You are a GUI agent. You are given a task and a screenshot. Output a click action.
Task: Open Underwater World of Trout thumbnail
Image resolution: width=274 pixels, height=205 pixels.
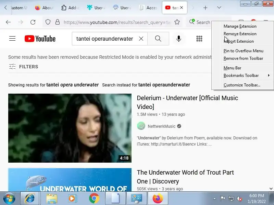tap(70, 180)
